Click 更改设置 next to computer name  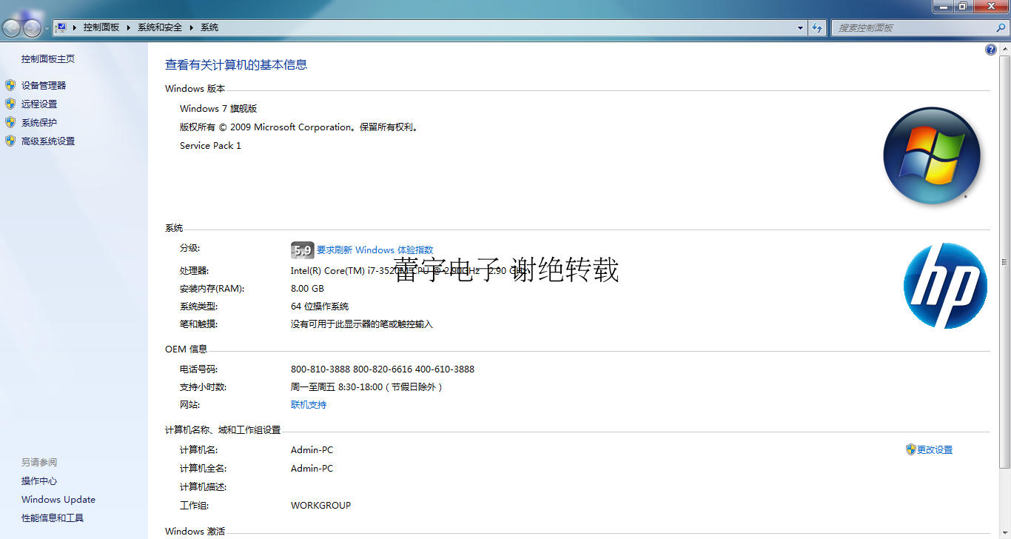point(935,450)
